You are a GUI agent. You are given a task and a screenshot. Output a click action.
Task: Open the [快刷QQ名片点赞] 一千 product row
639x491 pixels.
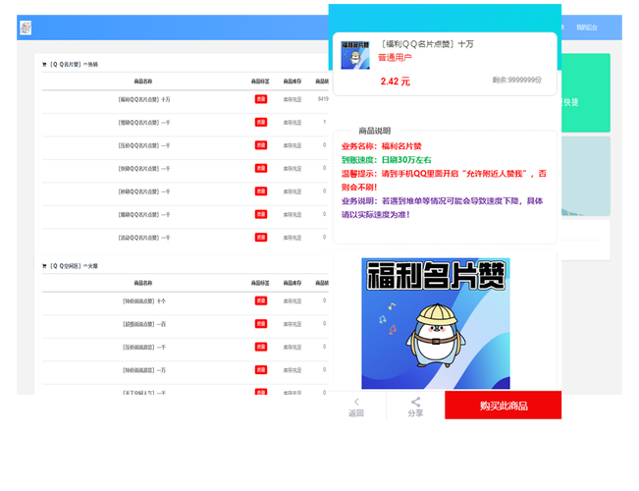185,169
